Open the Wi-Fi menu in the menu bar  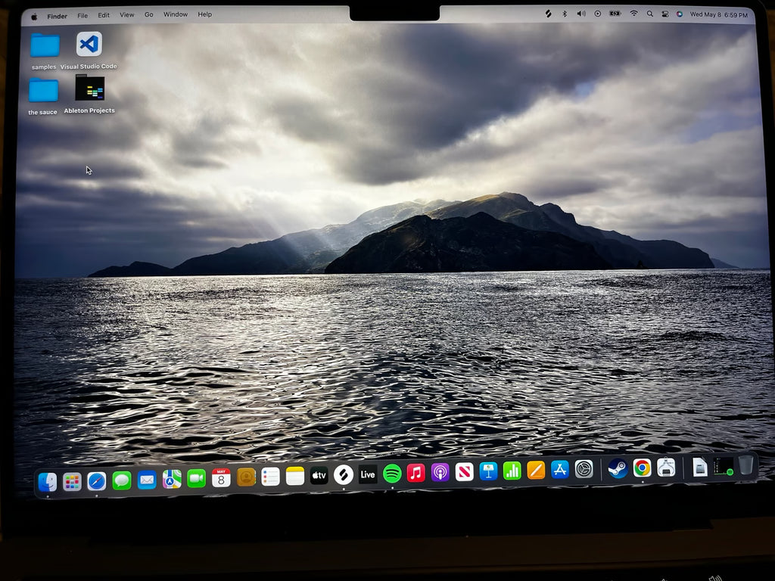click(x=633, y=14)
